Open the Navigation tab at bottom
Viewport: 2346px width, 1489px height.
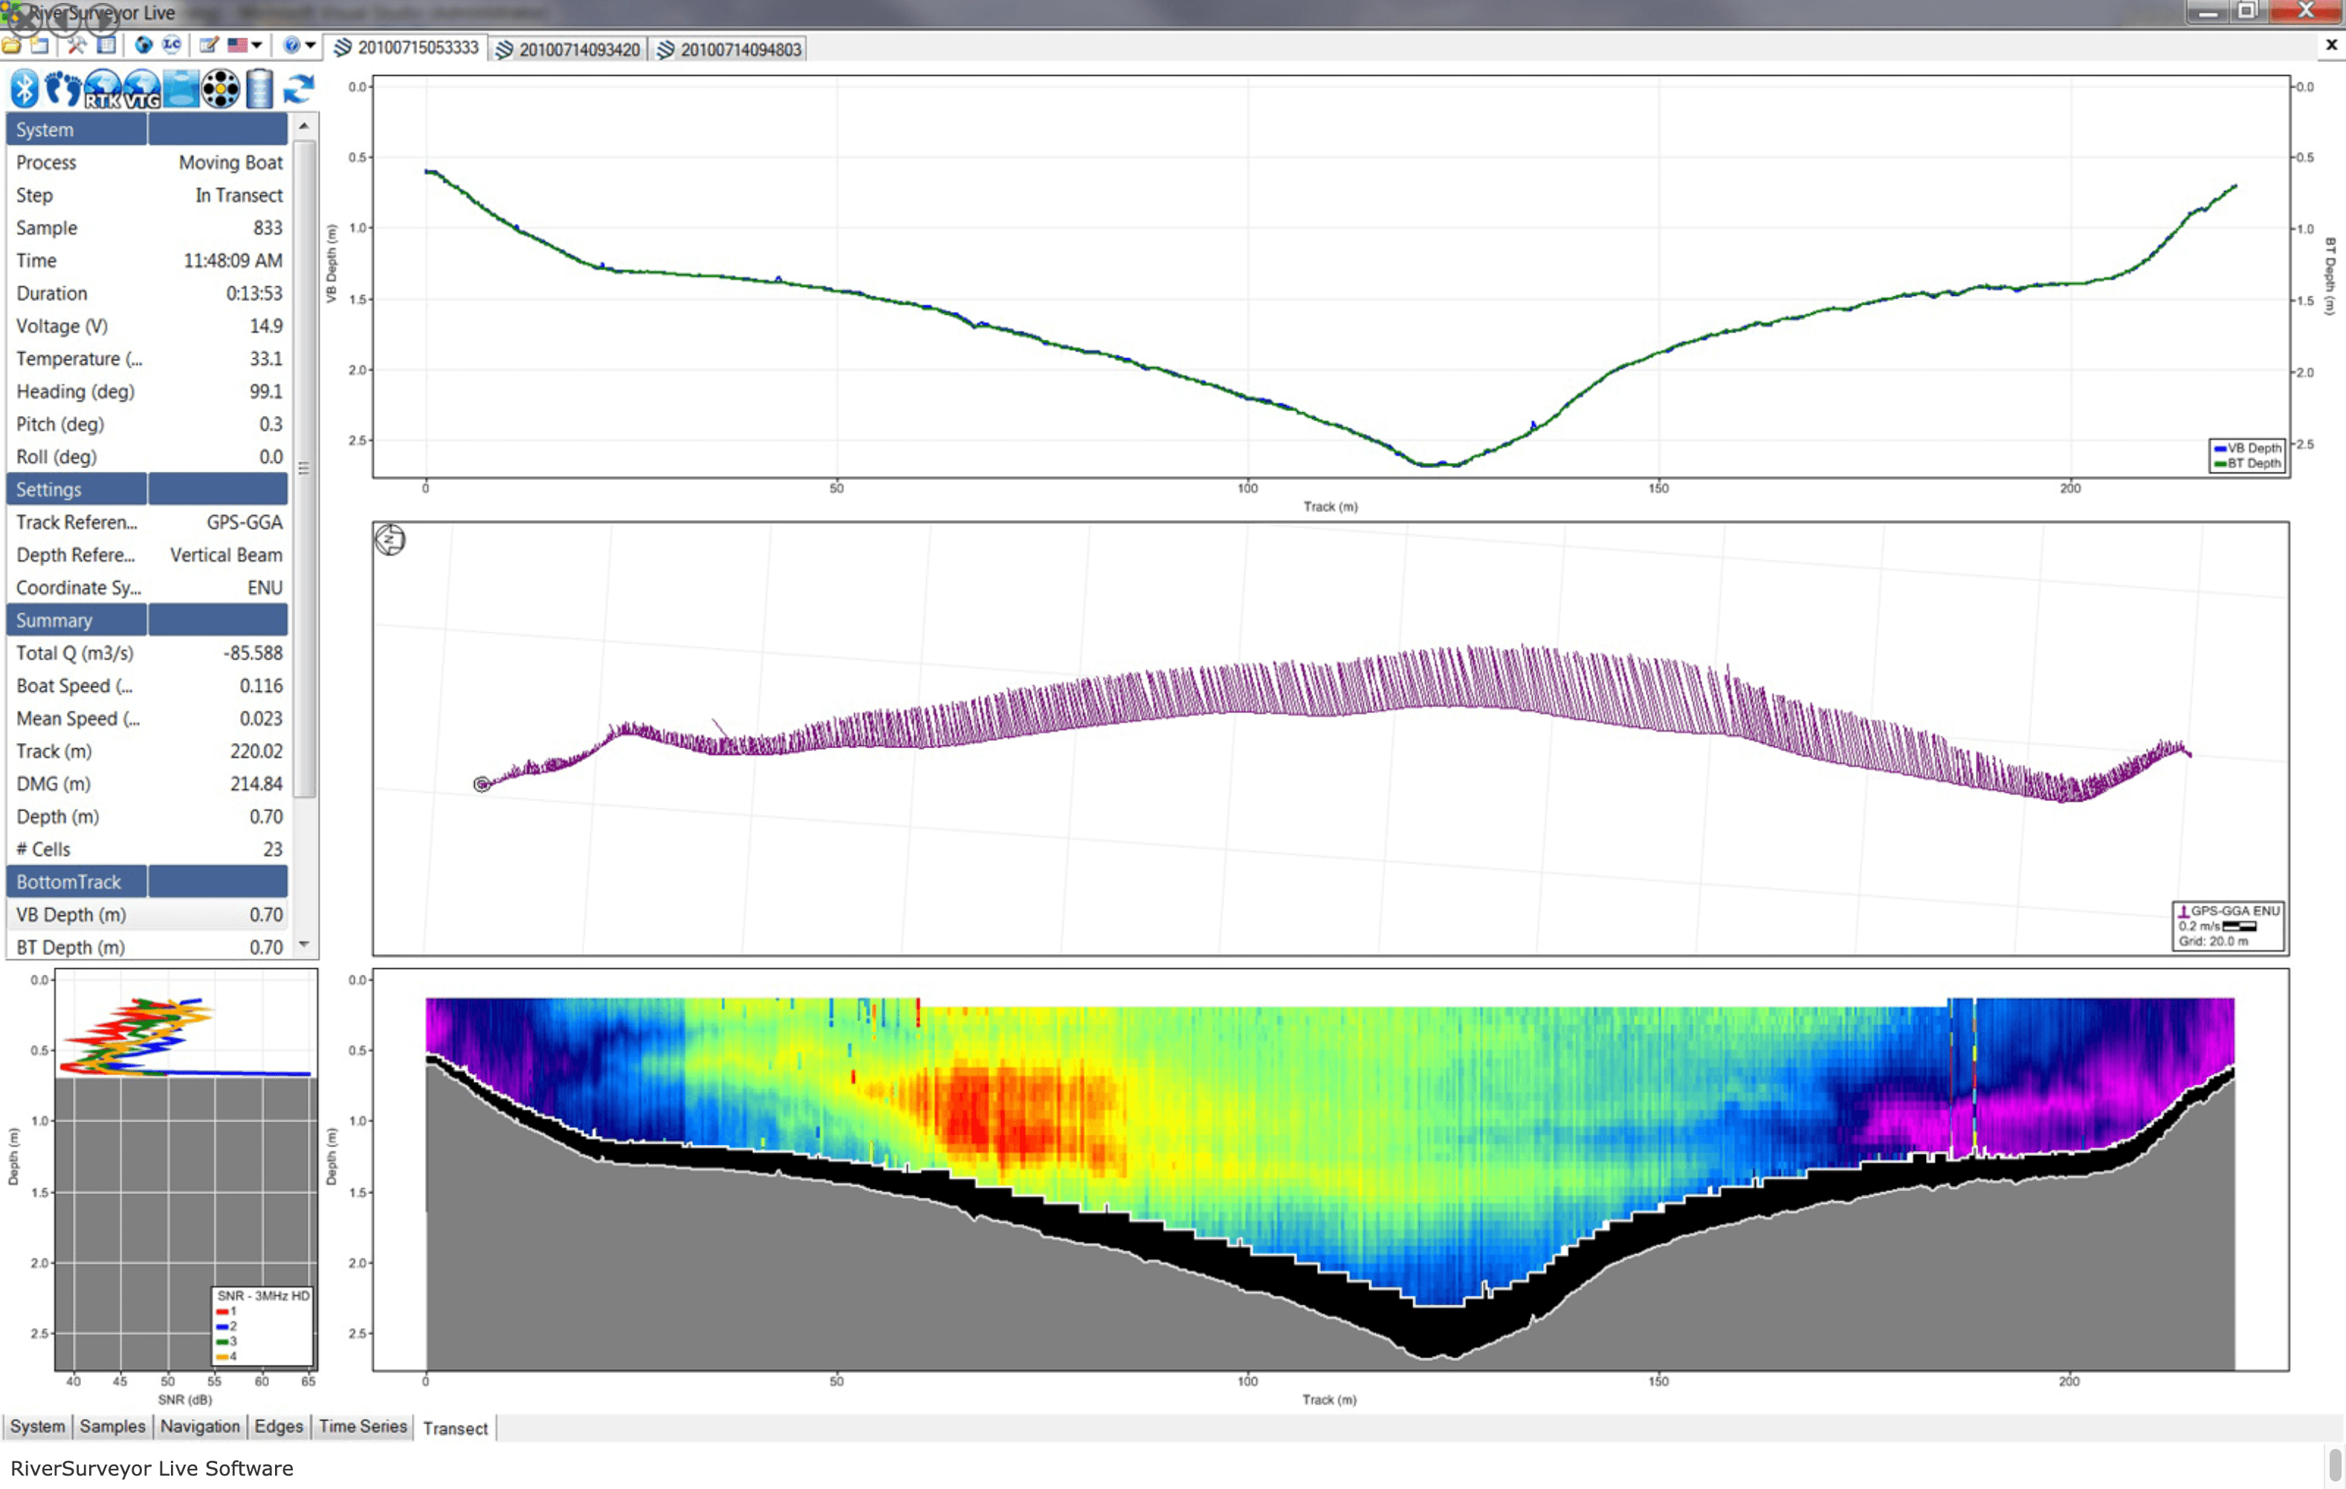(x=200, y=1427)
